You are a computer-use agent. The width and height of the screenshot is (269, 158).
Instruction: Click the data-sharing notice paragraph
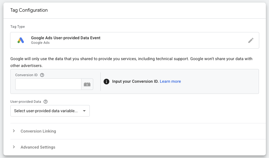[x=131, y=62]
